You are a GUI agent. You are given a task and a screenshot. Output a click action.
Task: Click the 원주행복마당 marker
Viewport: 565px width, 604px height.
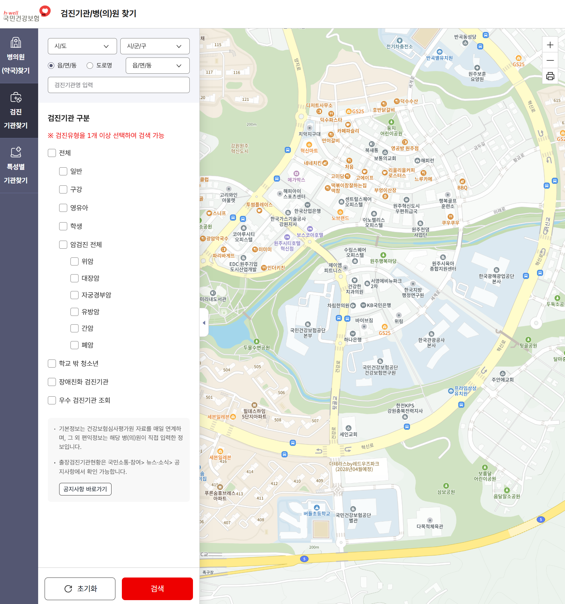coord(383,255)
